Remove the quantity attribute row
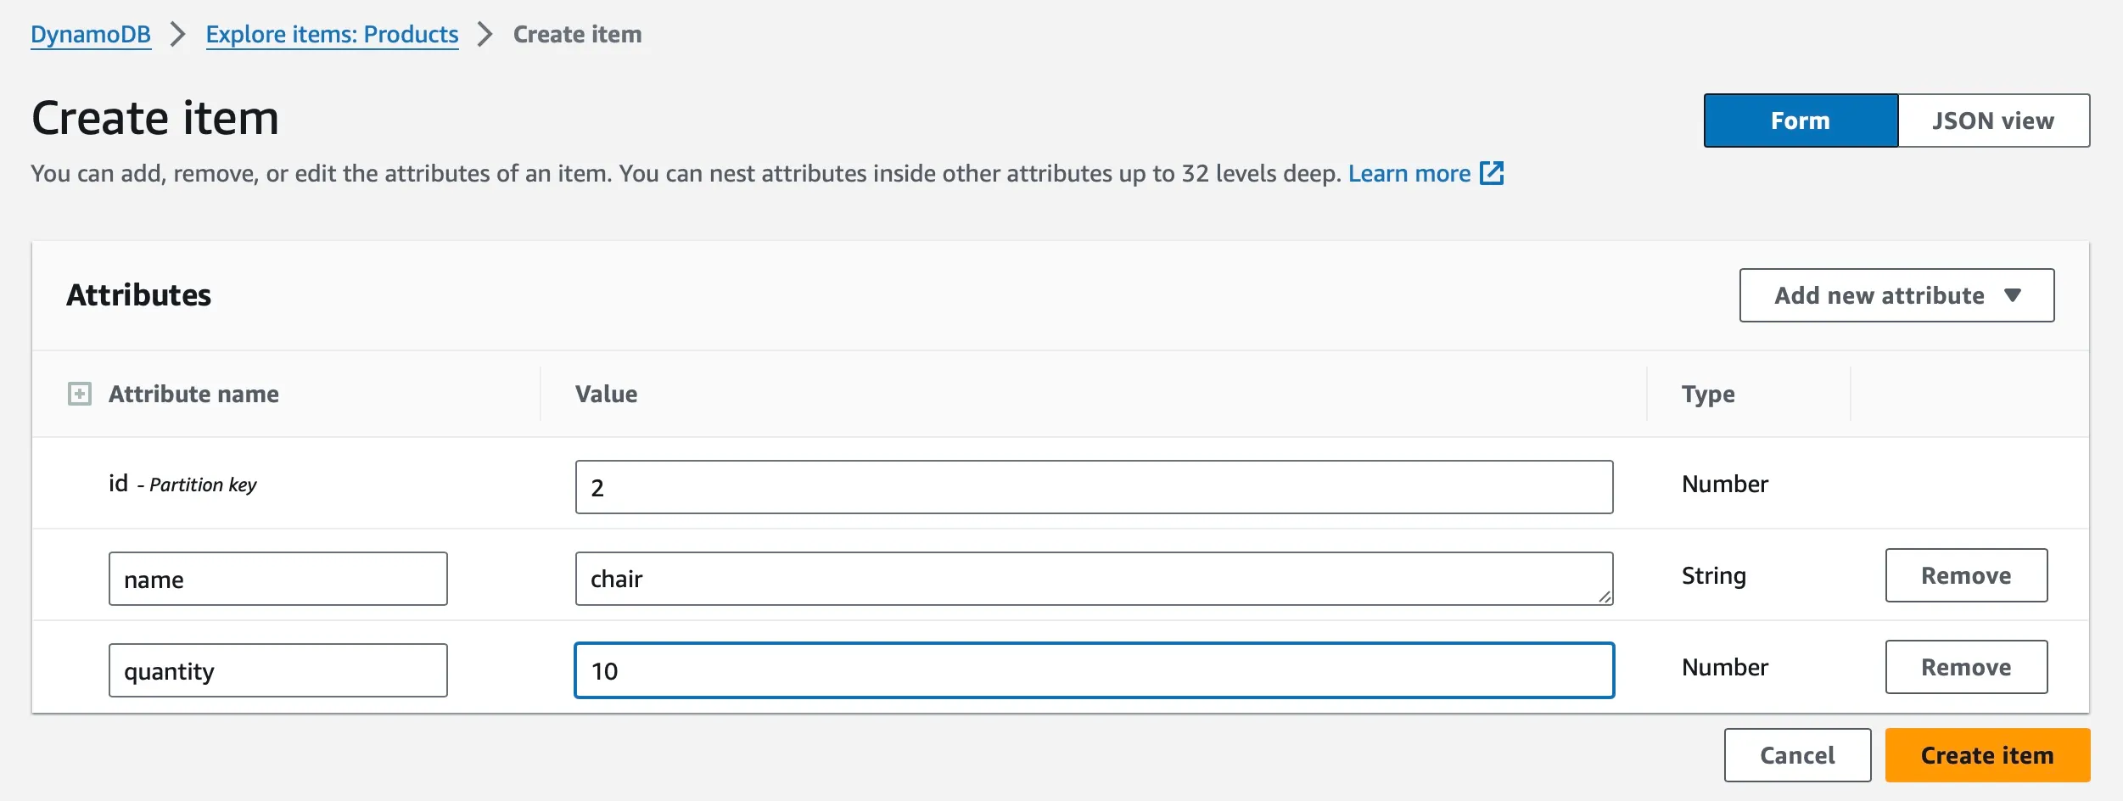The image size is (2123, 801). (x=1965, y=667)
